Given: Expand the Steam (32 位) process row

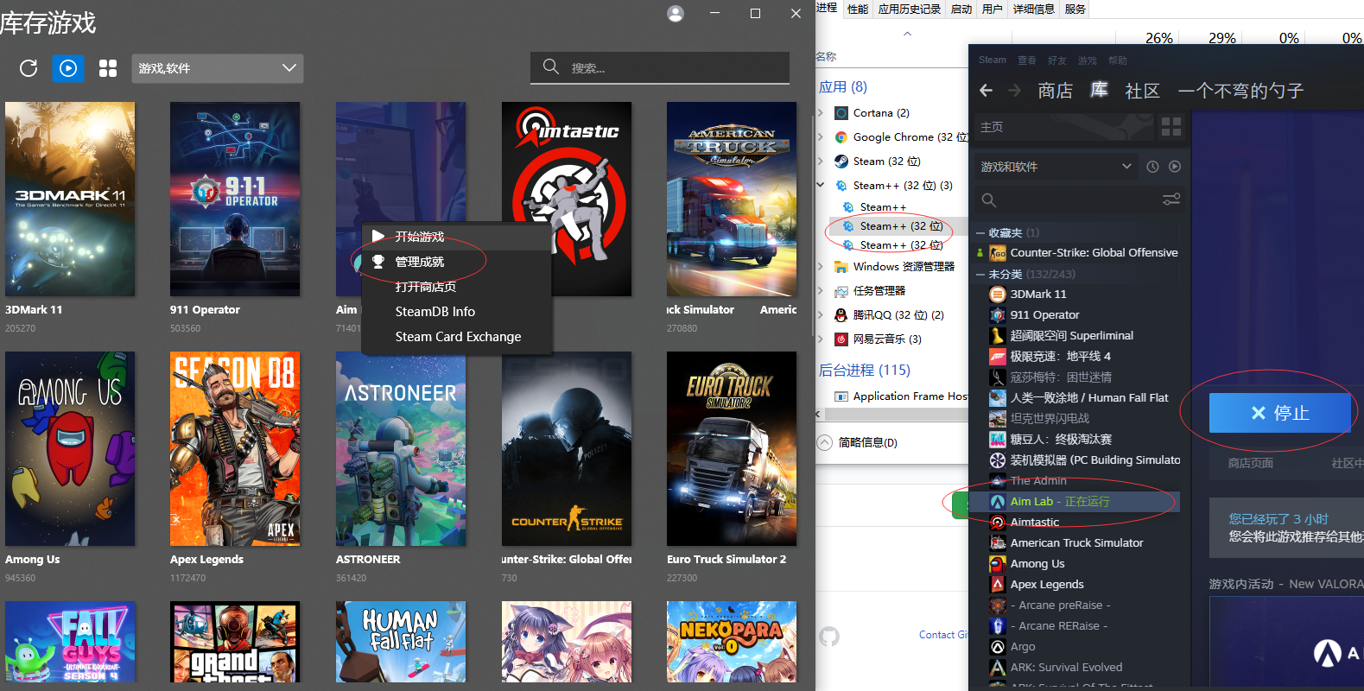Looking at the screenshot, I should (x=821, y=162).
